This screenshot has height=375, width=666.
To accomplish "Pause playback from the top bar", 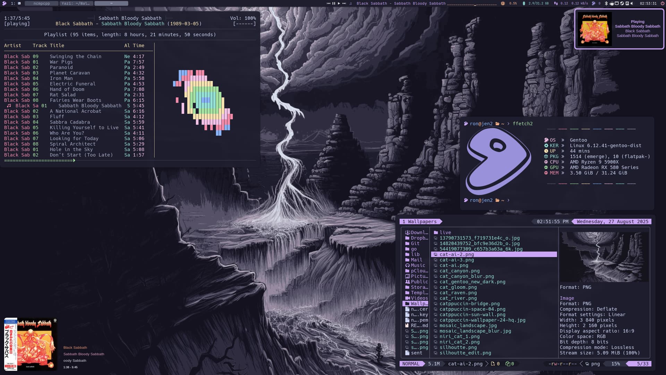I will (334, 3).
